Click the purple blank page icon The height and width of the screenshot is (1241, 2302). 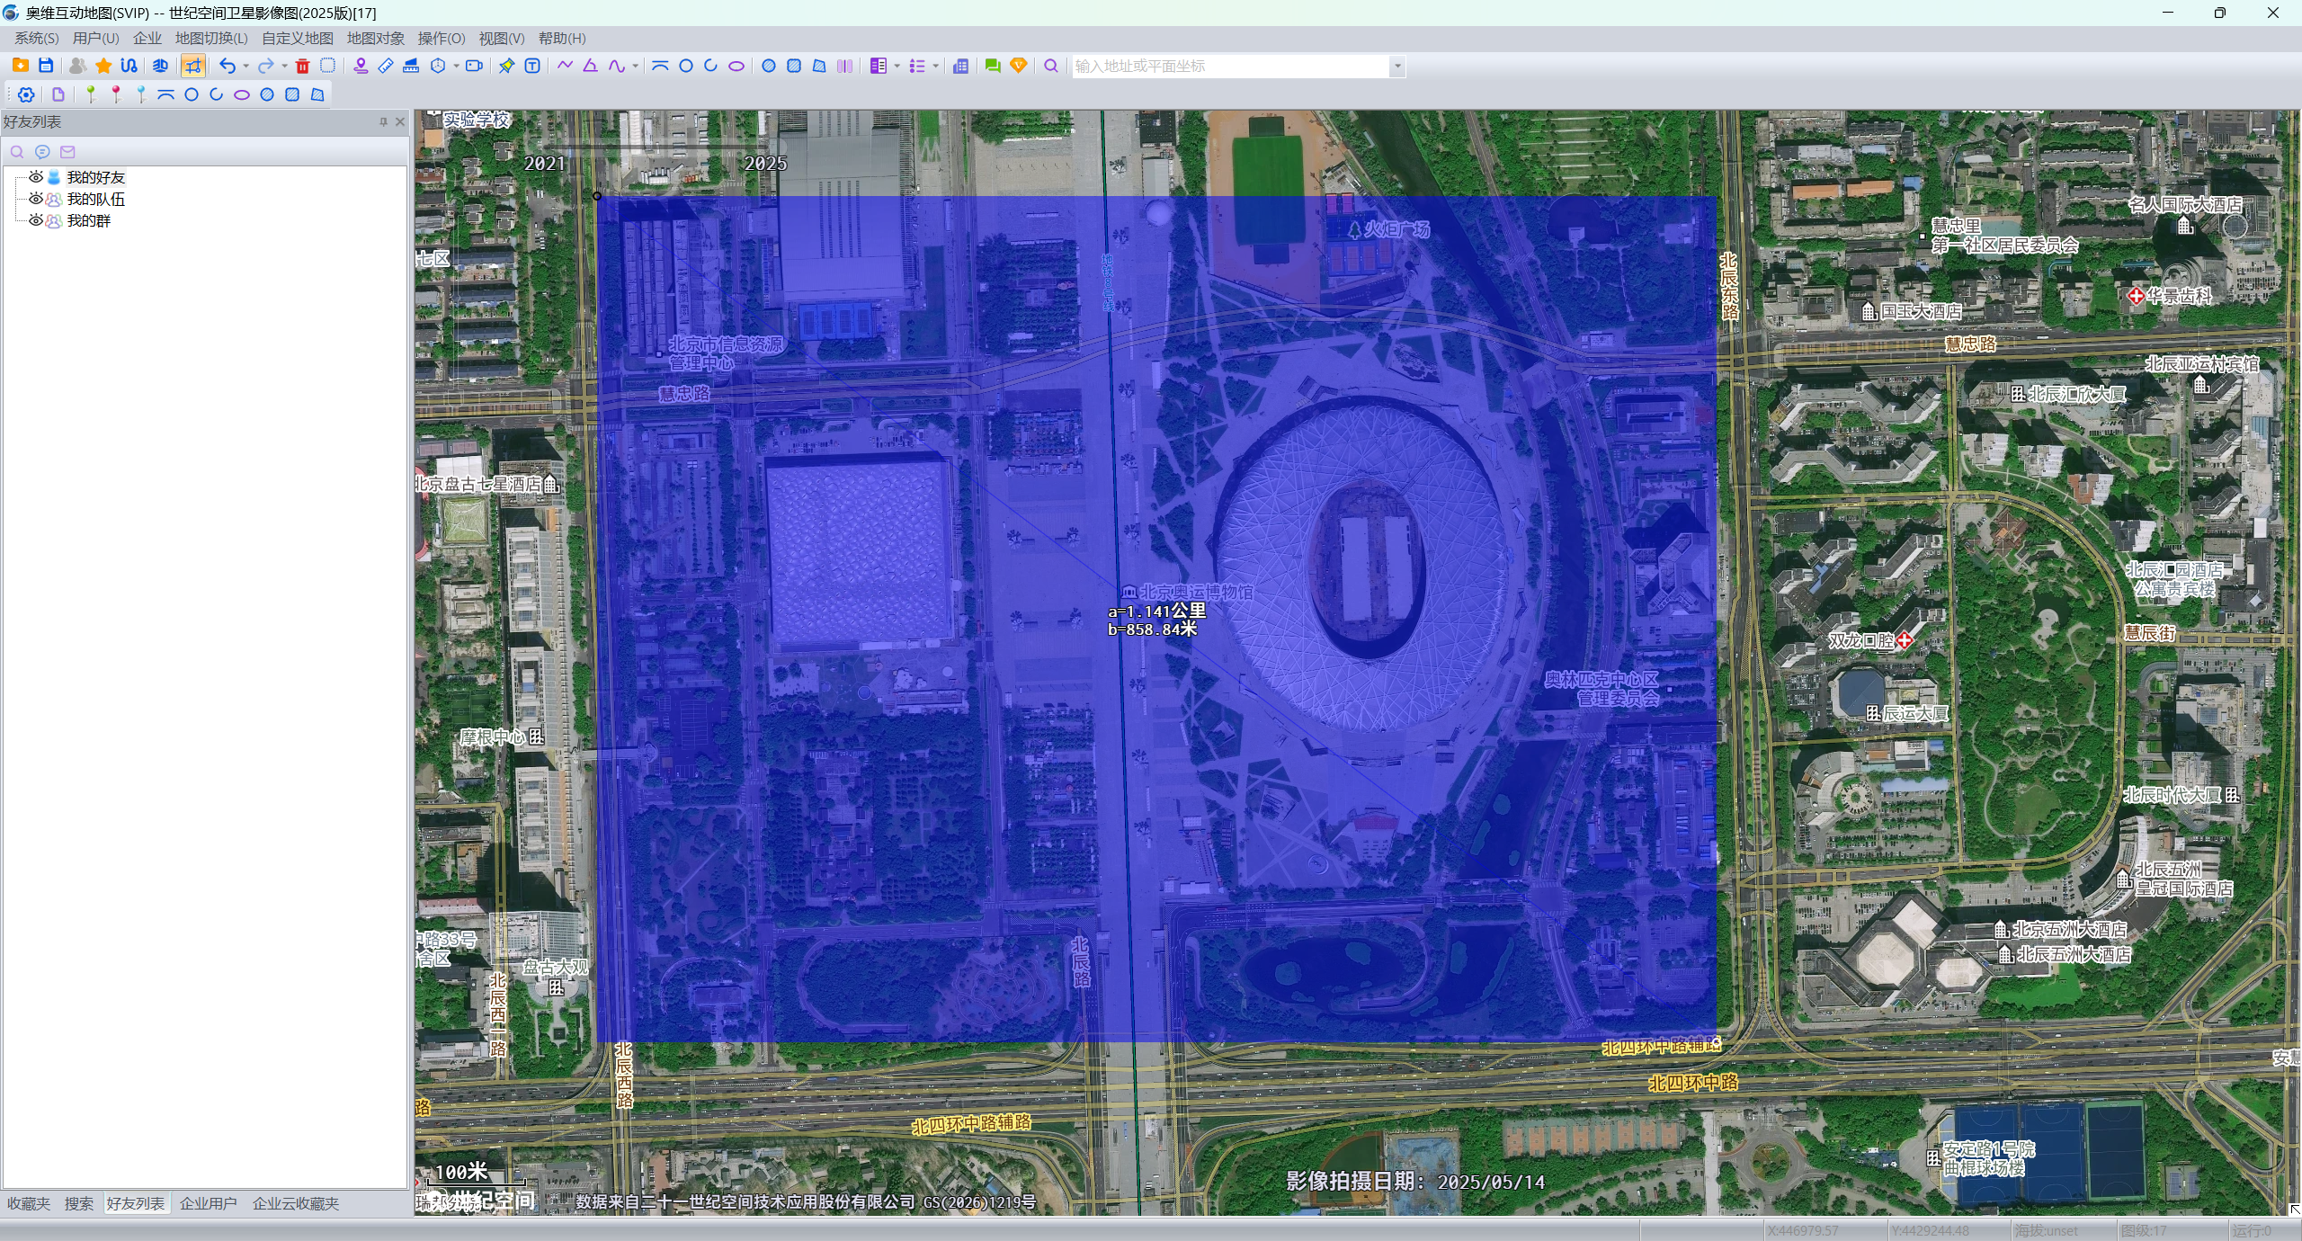(x=58, y=94)
